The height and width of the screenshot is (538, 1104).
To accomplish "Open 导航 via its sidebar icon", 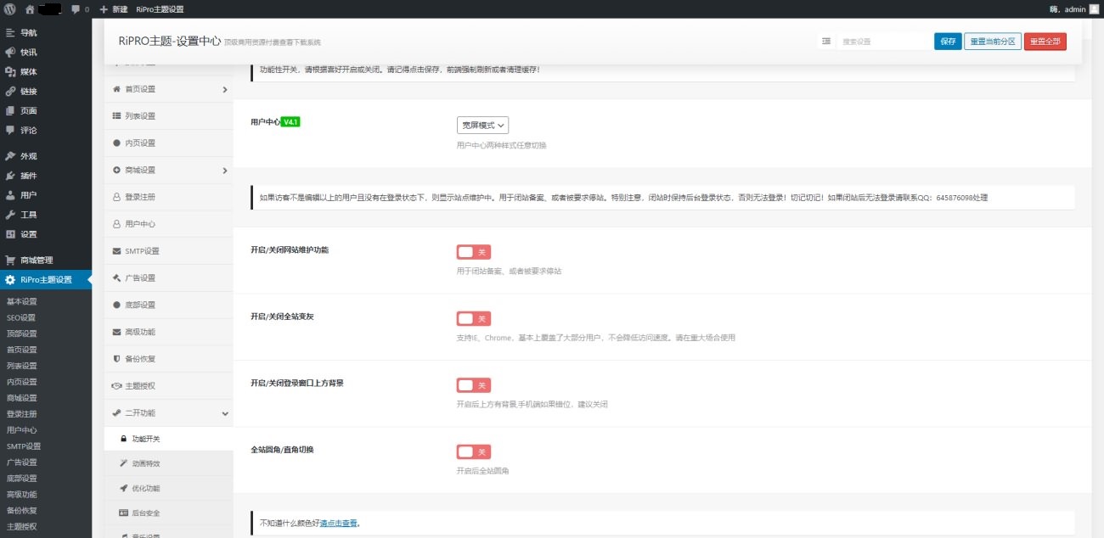I will pyautogui.click(x=10, y=32).
